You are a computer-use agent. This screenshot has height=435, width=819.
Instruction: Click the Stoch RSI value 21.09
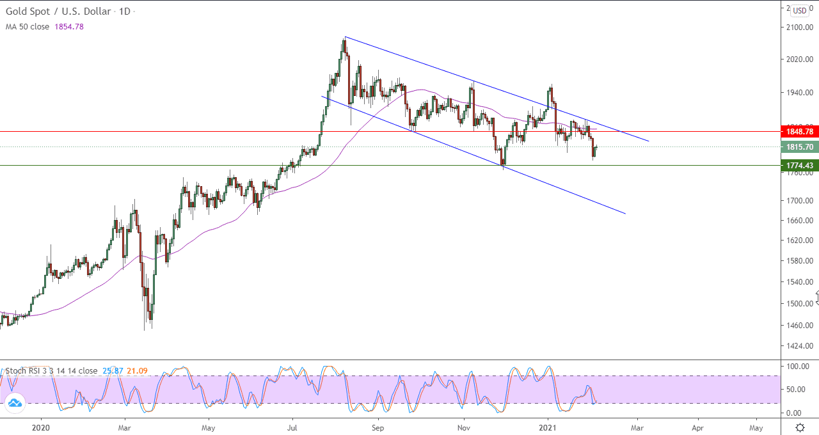pos(138,370)
